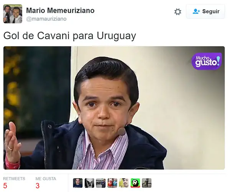230x192 pixels.
Task: Open green soccer ball liker avatar
Action: [135, 183]
